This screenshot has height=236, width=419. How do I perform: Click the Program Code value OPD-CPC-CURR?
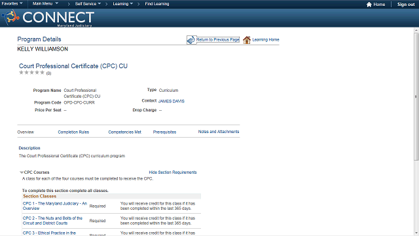(x=79, y=102)
